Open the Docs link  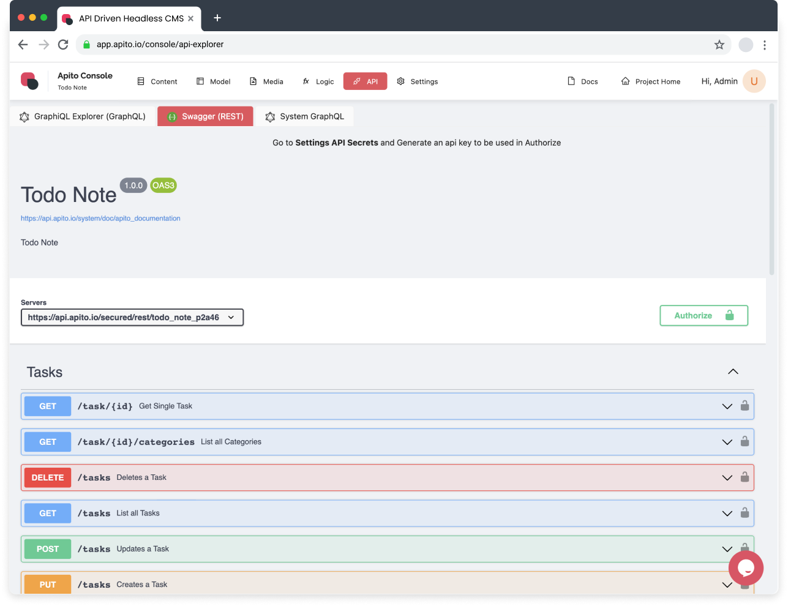pyautogui.click(x=583, y=81)
